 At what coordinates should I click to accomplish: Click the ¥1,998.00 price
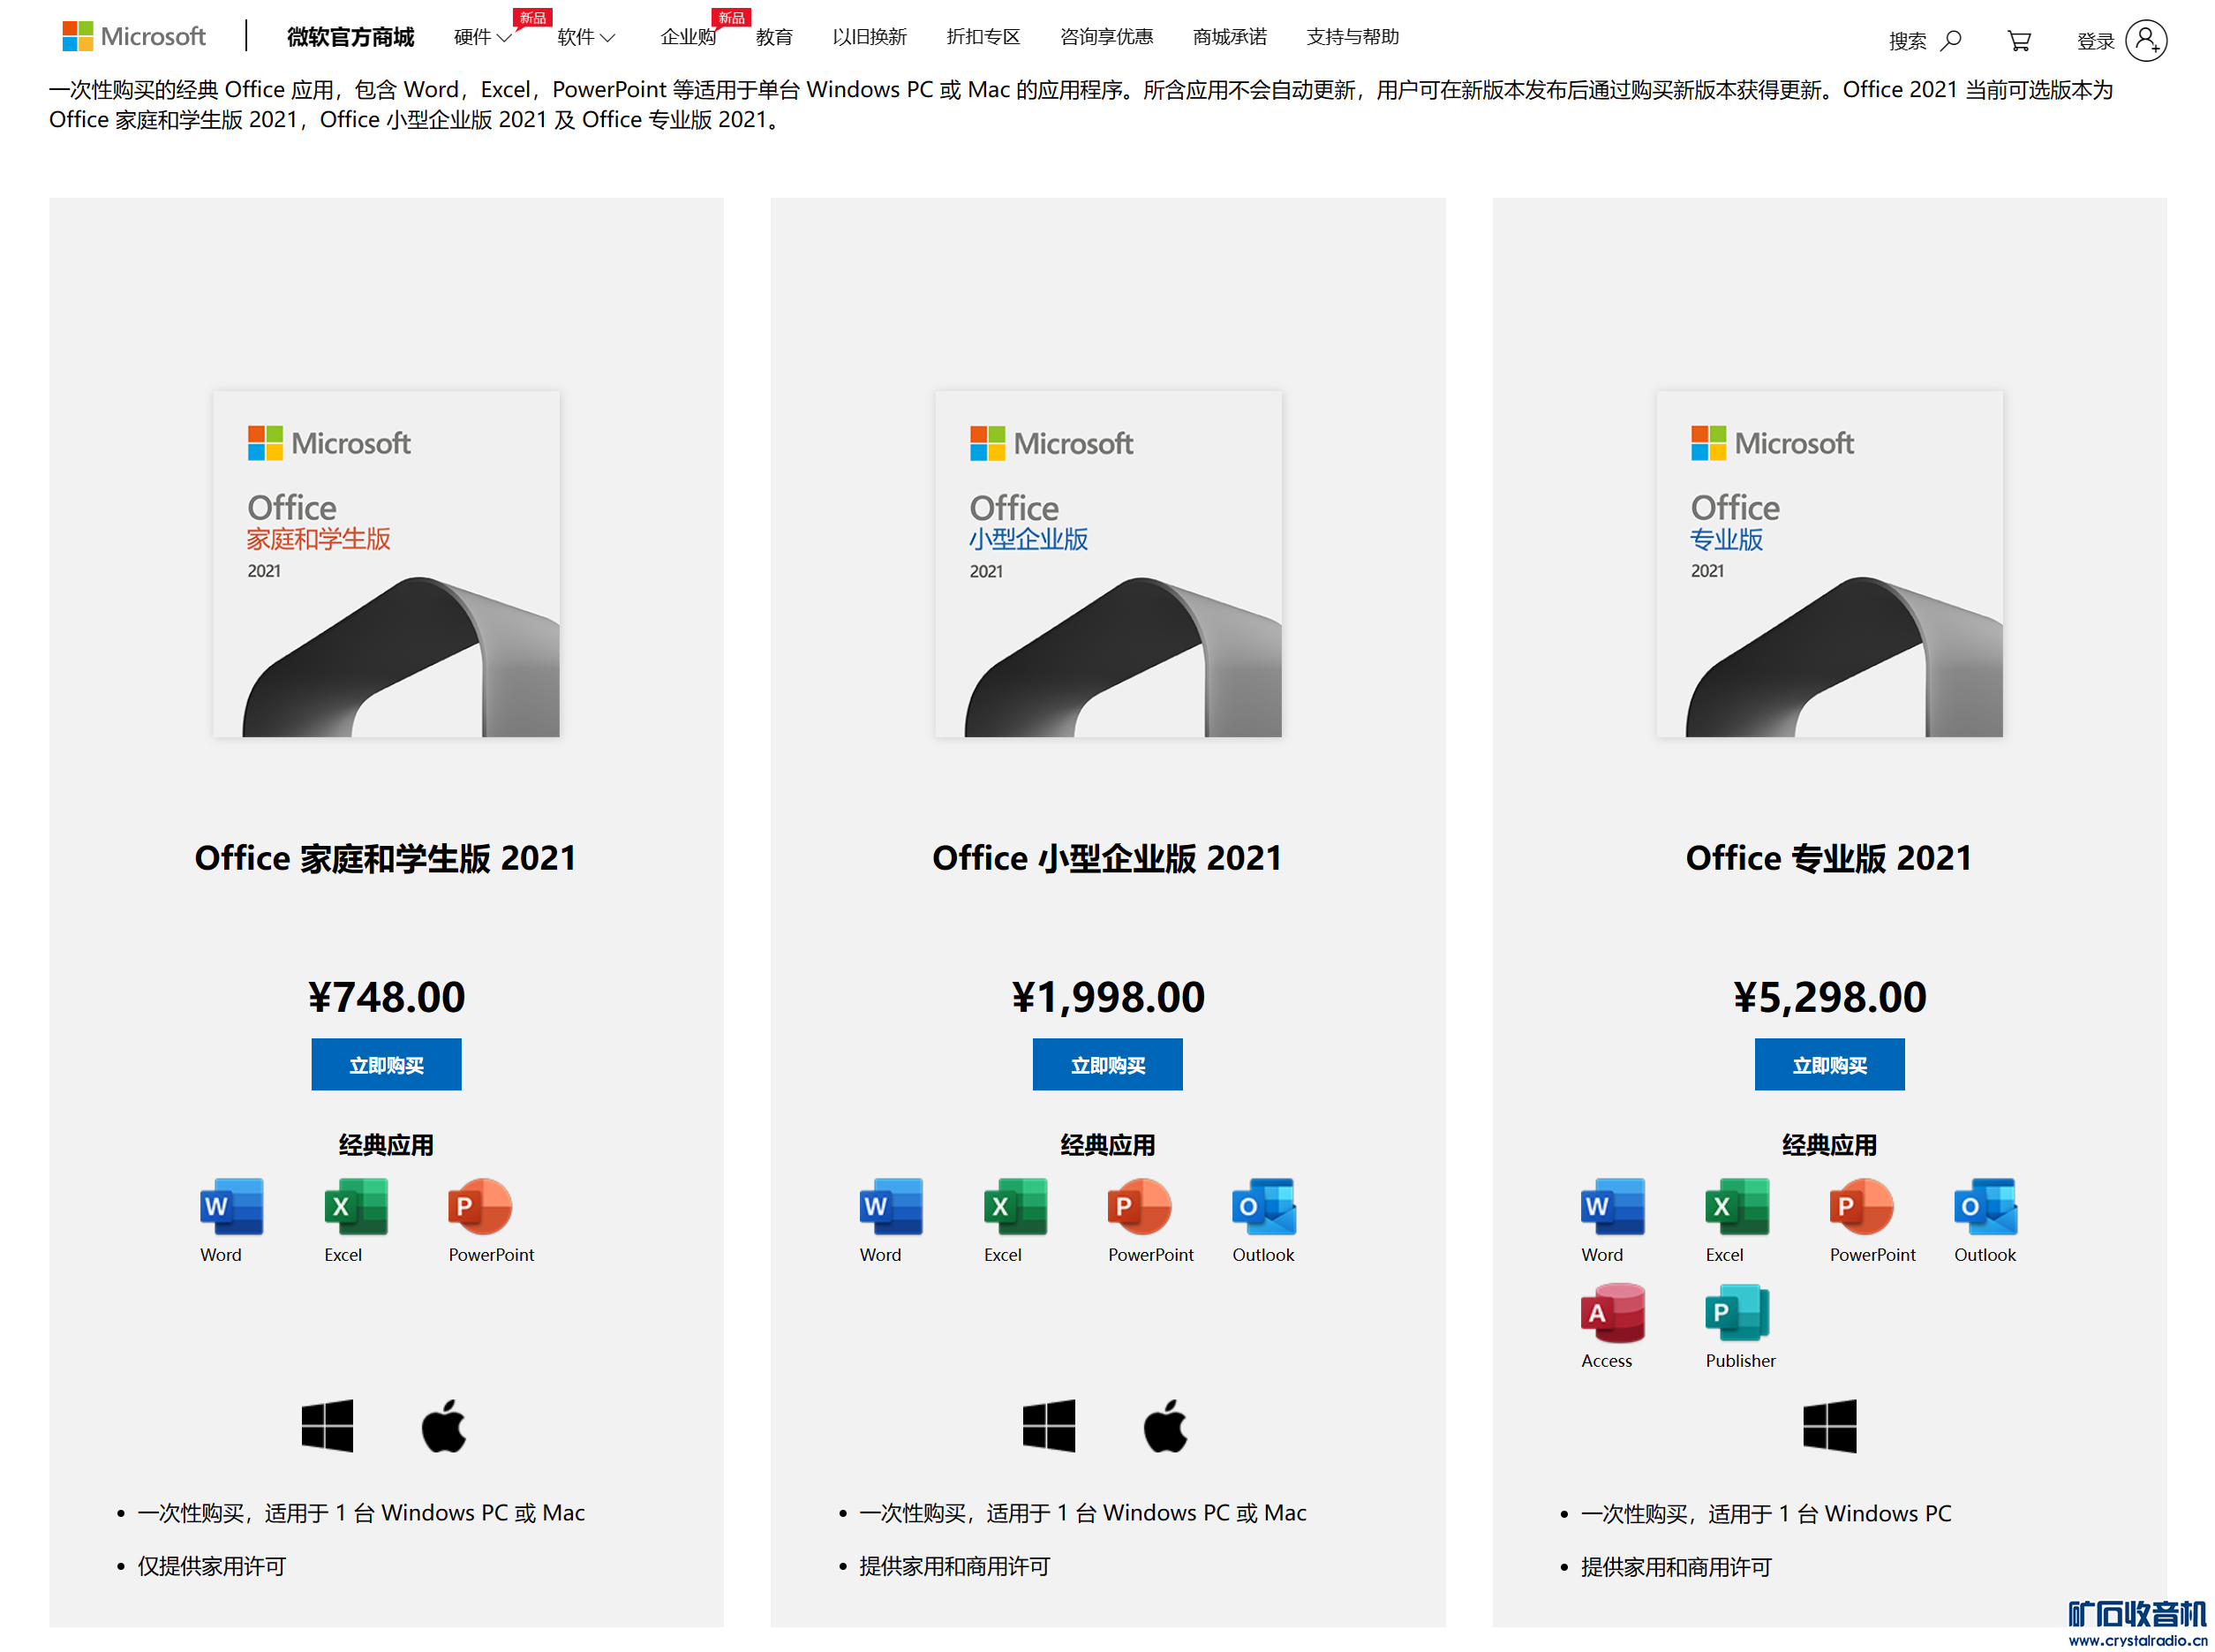1108,997
